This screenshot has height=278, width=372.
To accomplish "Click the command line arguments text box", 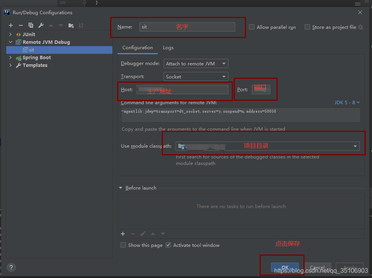I will 241,115.
